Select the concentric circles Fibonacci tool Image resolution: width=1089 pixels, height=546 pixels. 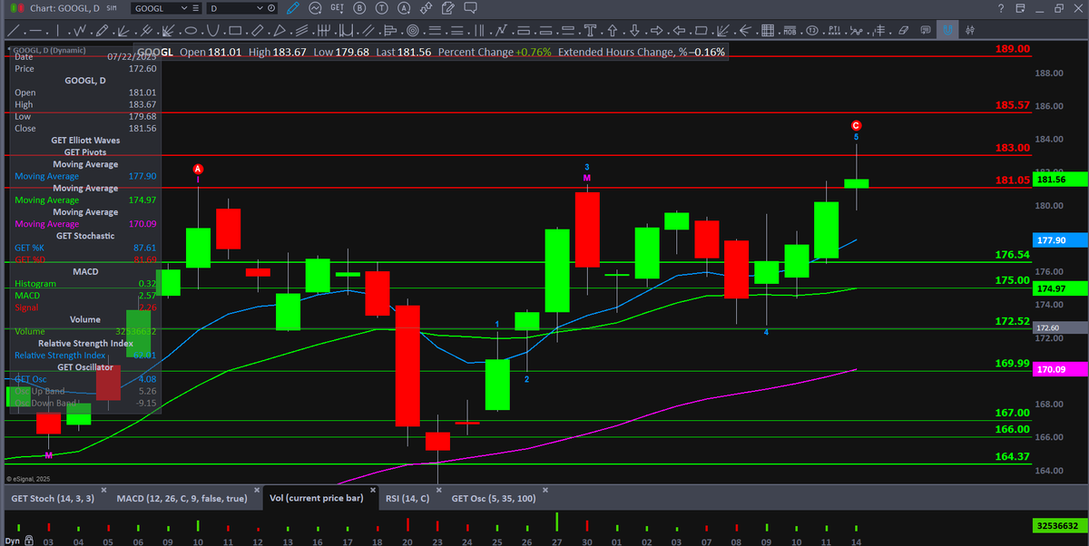click(x=412, y=31)
